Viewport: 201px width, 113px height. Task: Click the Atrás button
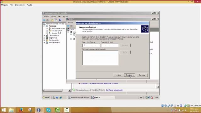point(119,75)
